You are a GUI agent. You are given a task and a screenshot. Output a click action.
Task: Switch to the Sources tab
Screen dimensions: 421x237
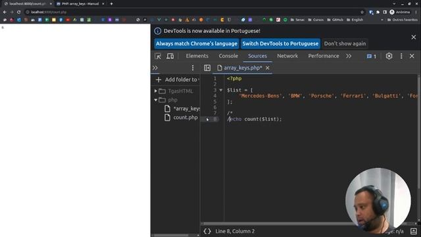257,56
